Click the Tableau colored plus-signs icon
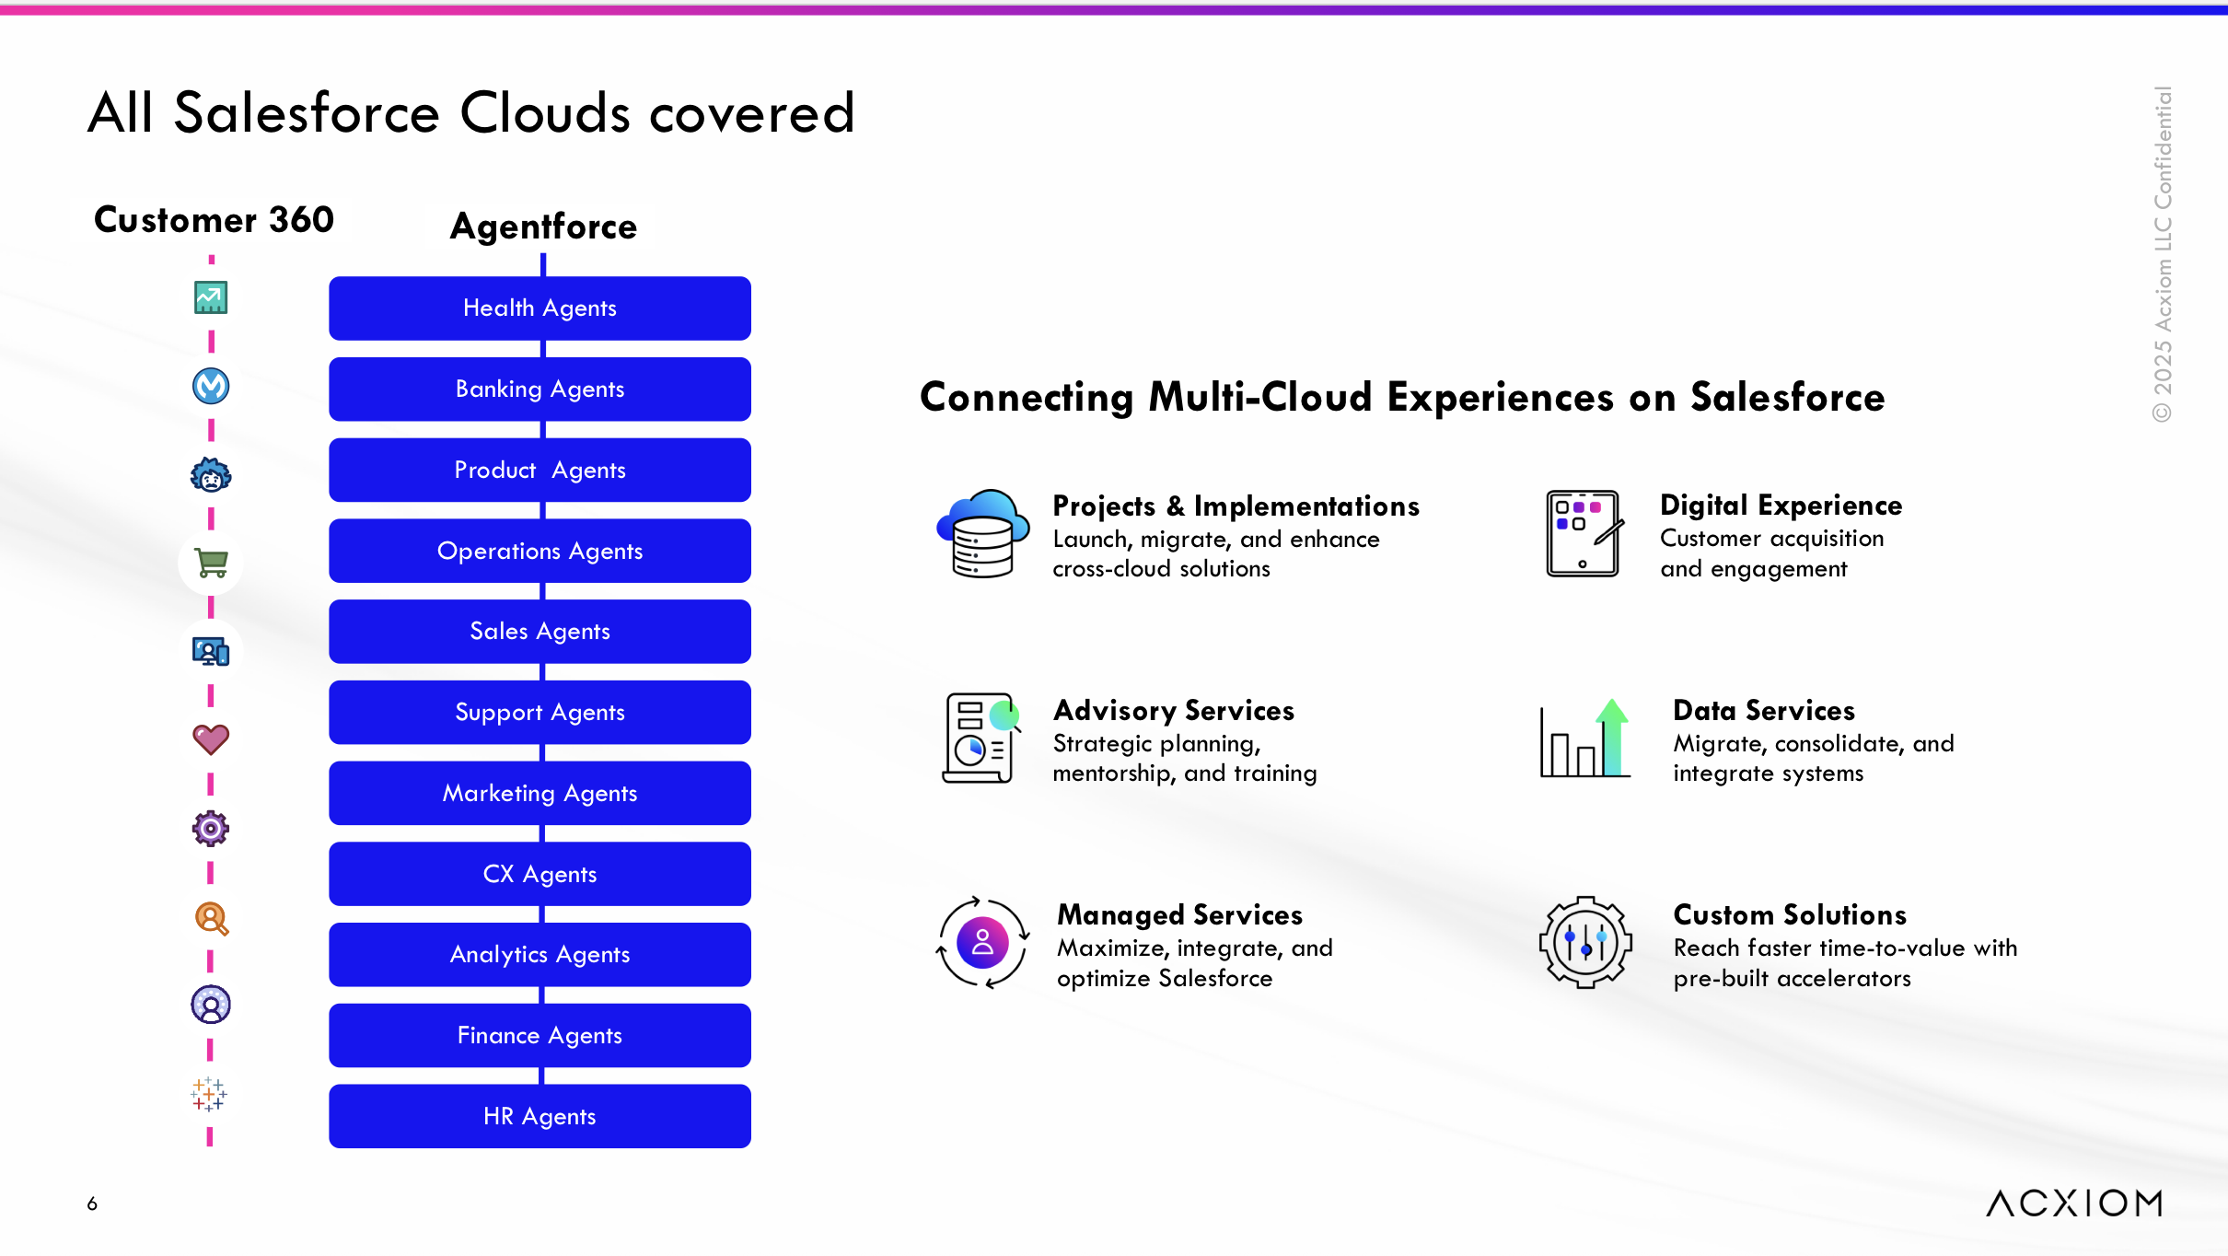Image resolution: width=2228 pixels, height=1256 pixels. pos(209,1094)
